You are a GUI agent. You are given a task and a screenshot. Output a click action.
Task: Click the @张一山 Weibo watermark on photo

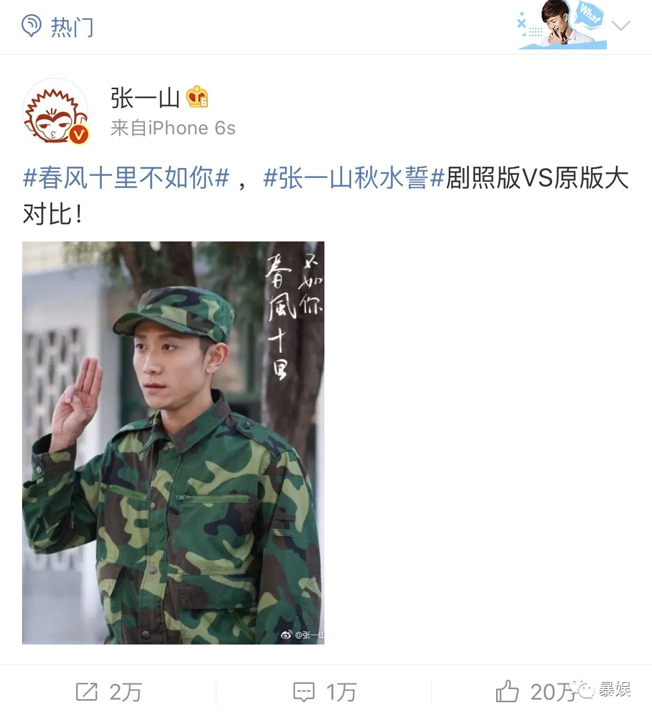303,635
